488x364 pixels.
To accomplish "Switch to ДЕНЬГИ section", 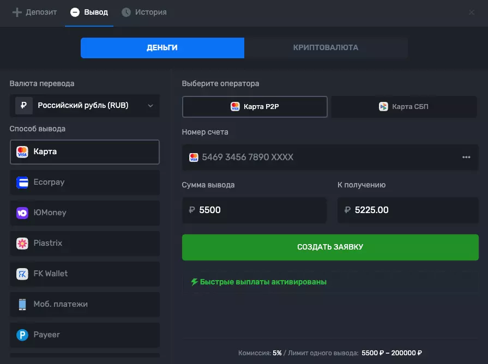I will 162,48.
